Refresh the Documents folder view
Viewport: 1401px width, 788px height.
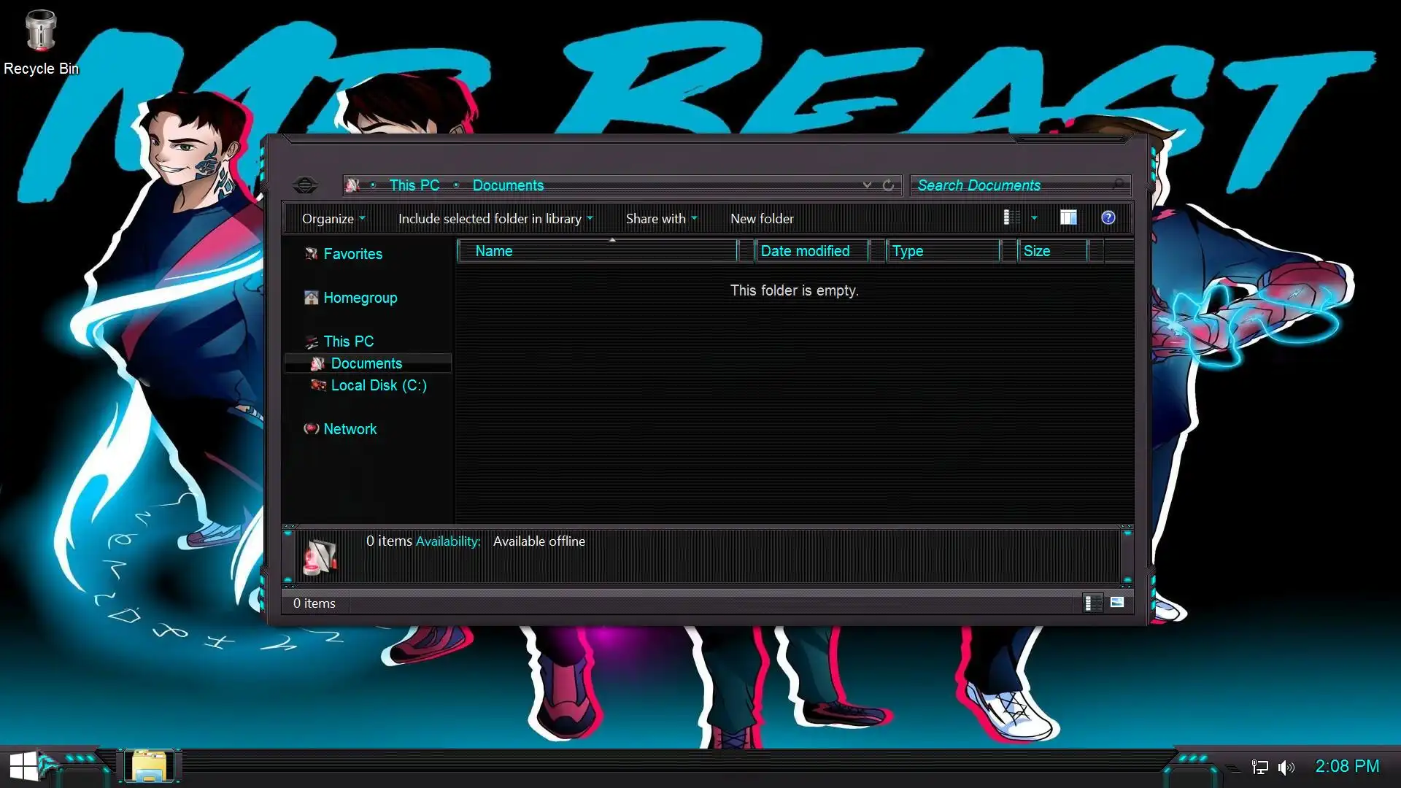[x=888, y=185]
